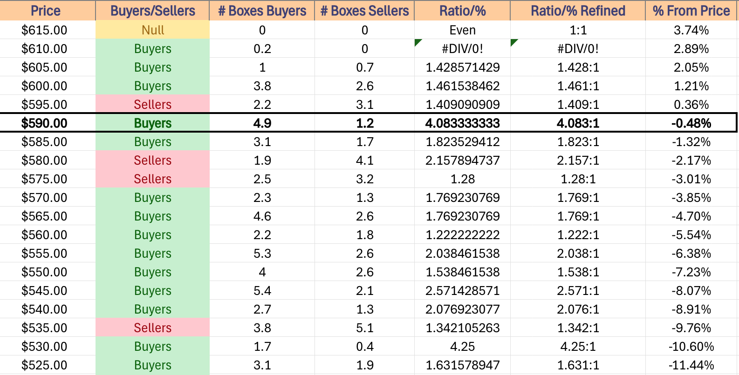Click the $540.00 price cell
This screenshot has height=375, width=739.
48,309
